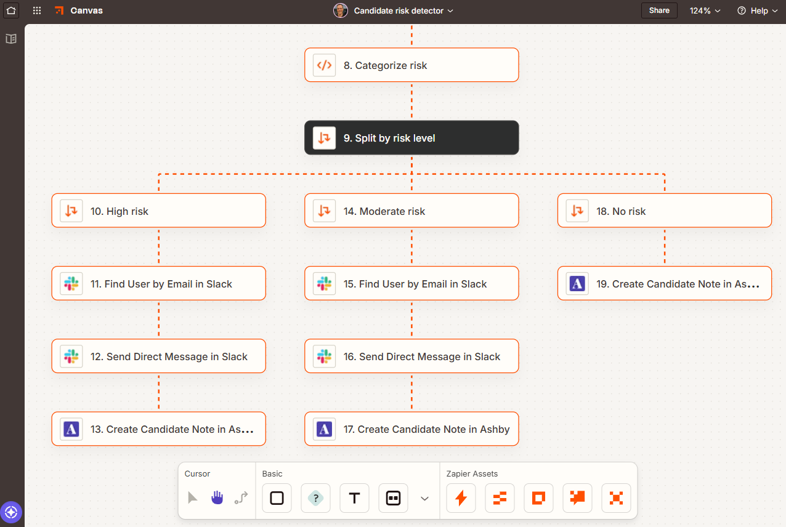Viewport: 786px width, 527px height.
Task: Open the documentation sidebar panel
Action: tap(10, 39)
